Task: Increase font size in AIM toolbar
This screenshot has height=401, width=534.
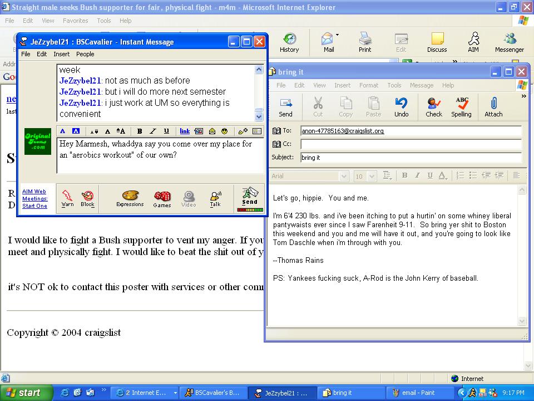Action: 121,131
